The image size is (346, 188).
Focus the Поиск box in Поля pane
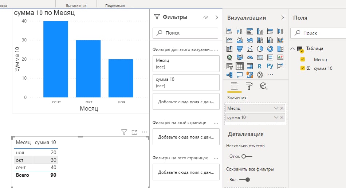tap(318, 33)
